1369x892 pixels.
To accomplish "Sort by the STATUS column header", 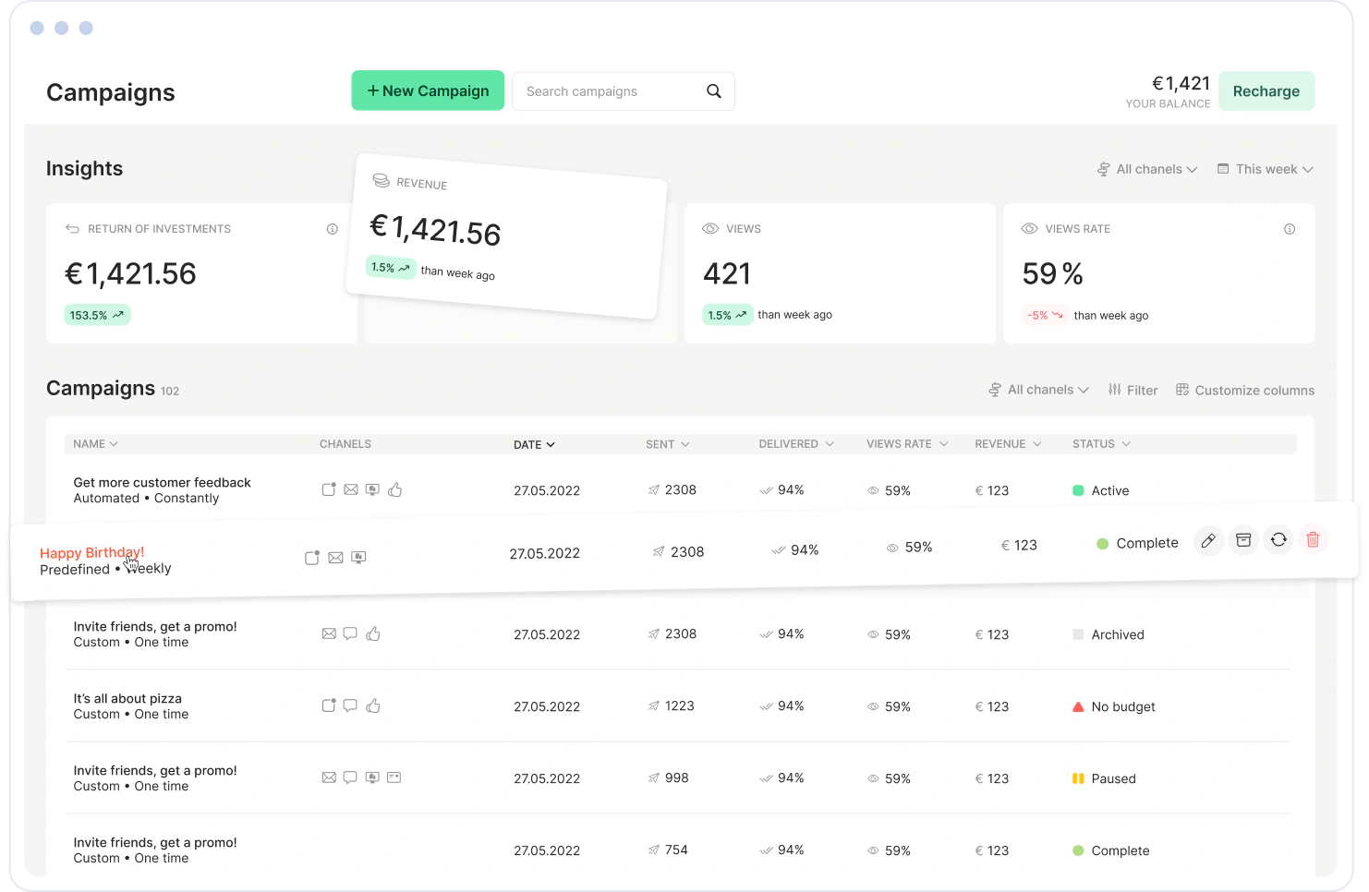I will coord(1101,444).
